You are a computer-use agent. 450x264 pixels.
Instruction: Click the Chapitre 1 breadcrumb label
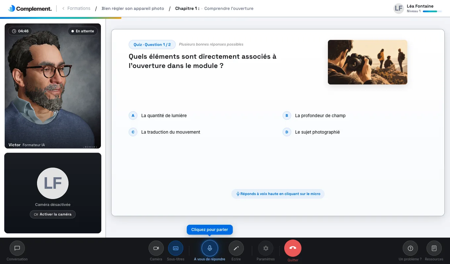187,9
